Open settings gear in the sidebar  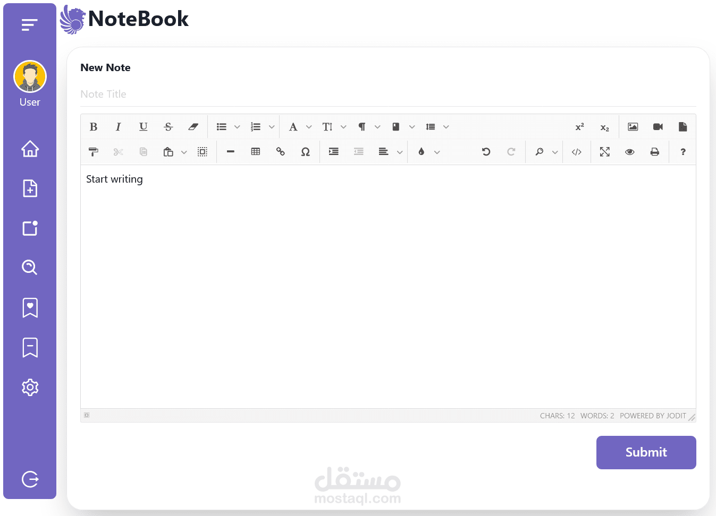click(x=30, y=388)
